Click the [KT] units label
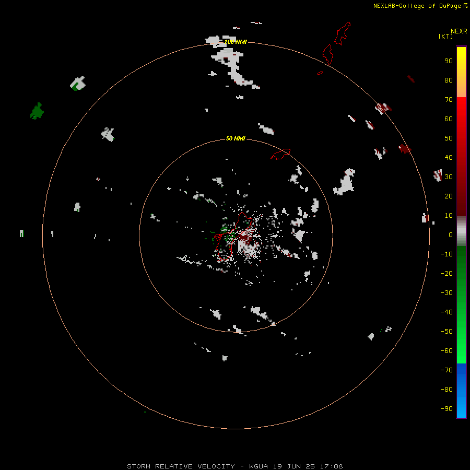 click(x=445, y=36)
